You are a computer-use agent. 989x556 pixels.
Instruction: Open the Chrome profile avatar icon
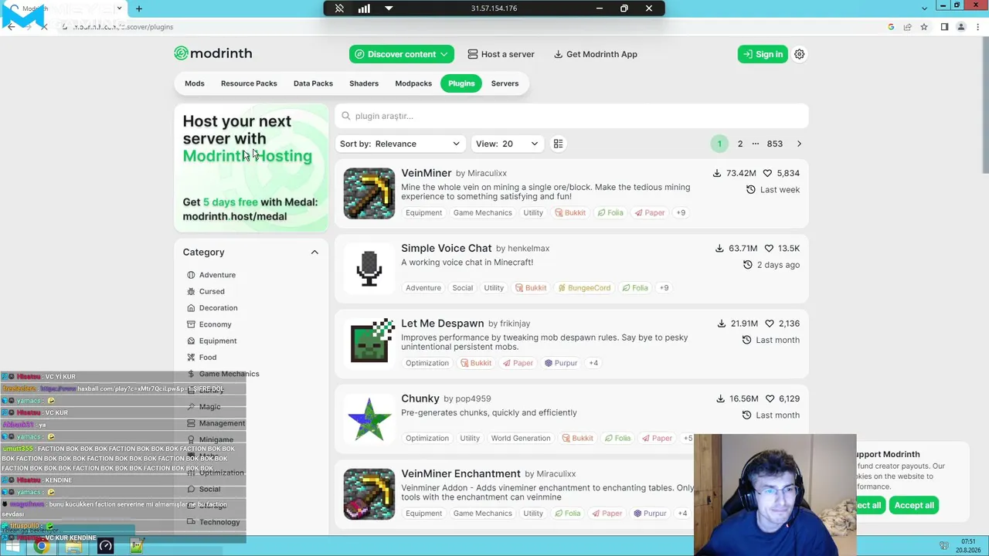tap(961, 27)
